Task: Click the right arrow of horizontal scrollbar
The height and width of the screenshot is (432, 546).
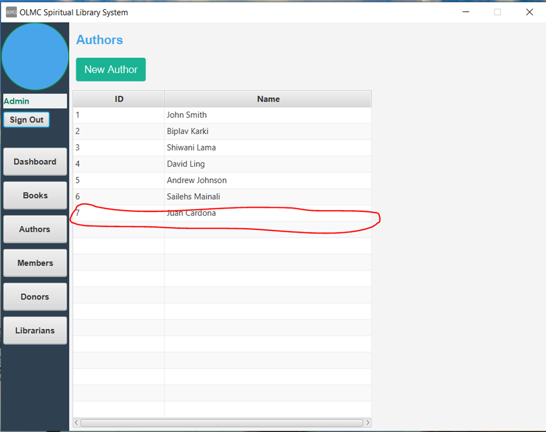Action: [x=368, y=423]
